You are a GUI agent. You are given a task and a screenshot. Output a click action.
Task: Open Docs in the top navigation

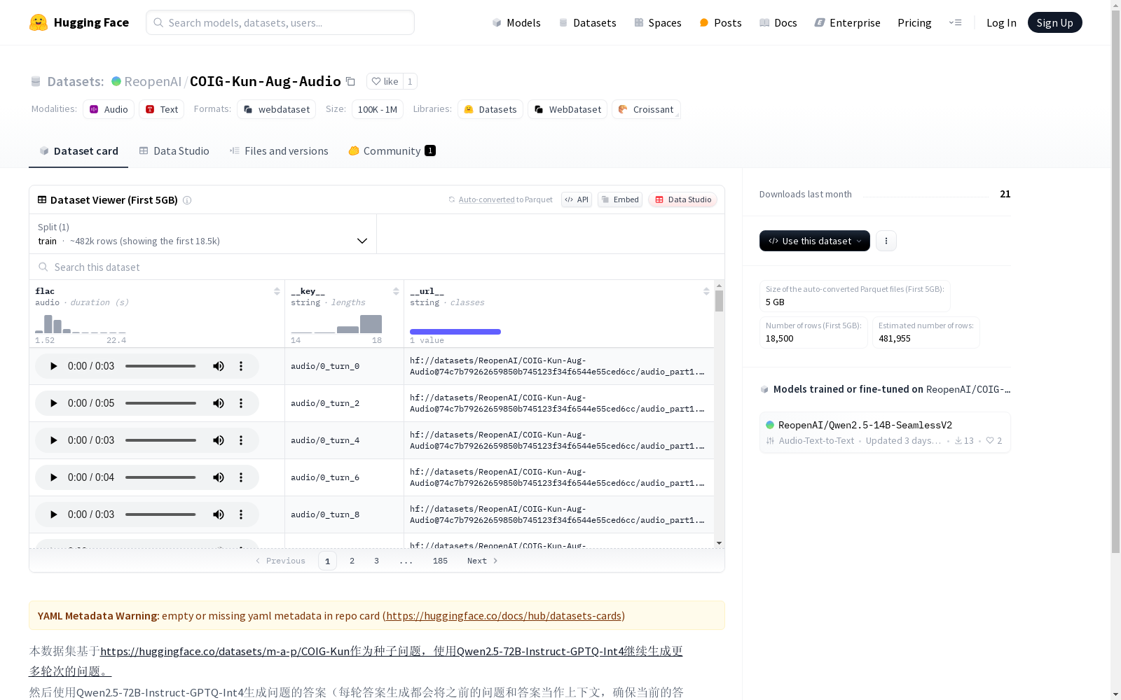778,22
